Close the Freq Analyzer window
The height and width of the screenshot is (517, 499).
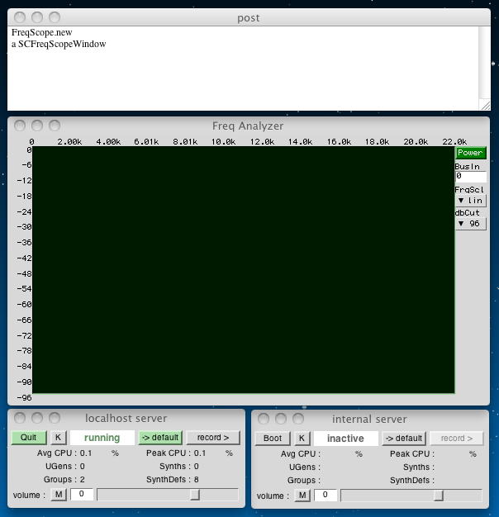coord(20,126)
